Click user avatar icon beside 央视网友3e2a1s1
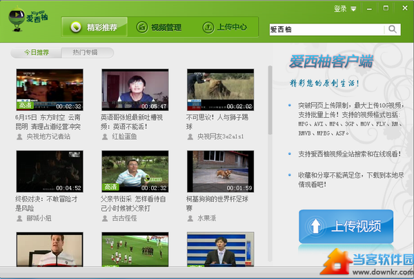Screen dimensions: 414x279 (190, 137)
